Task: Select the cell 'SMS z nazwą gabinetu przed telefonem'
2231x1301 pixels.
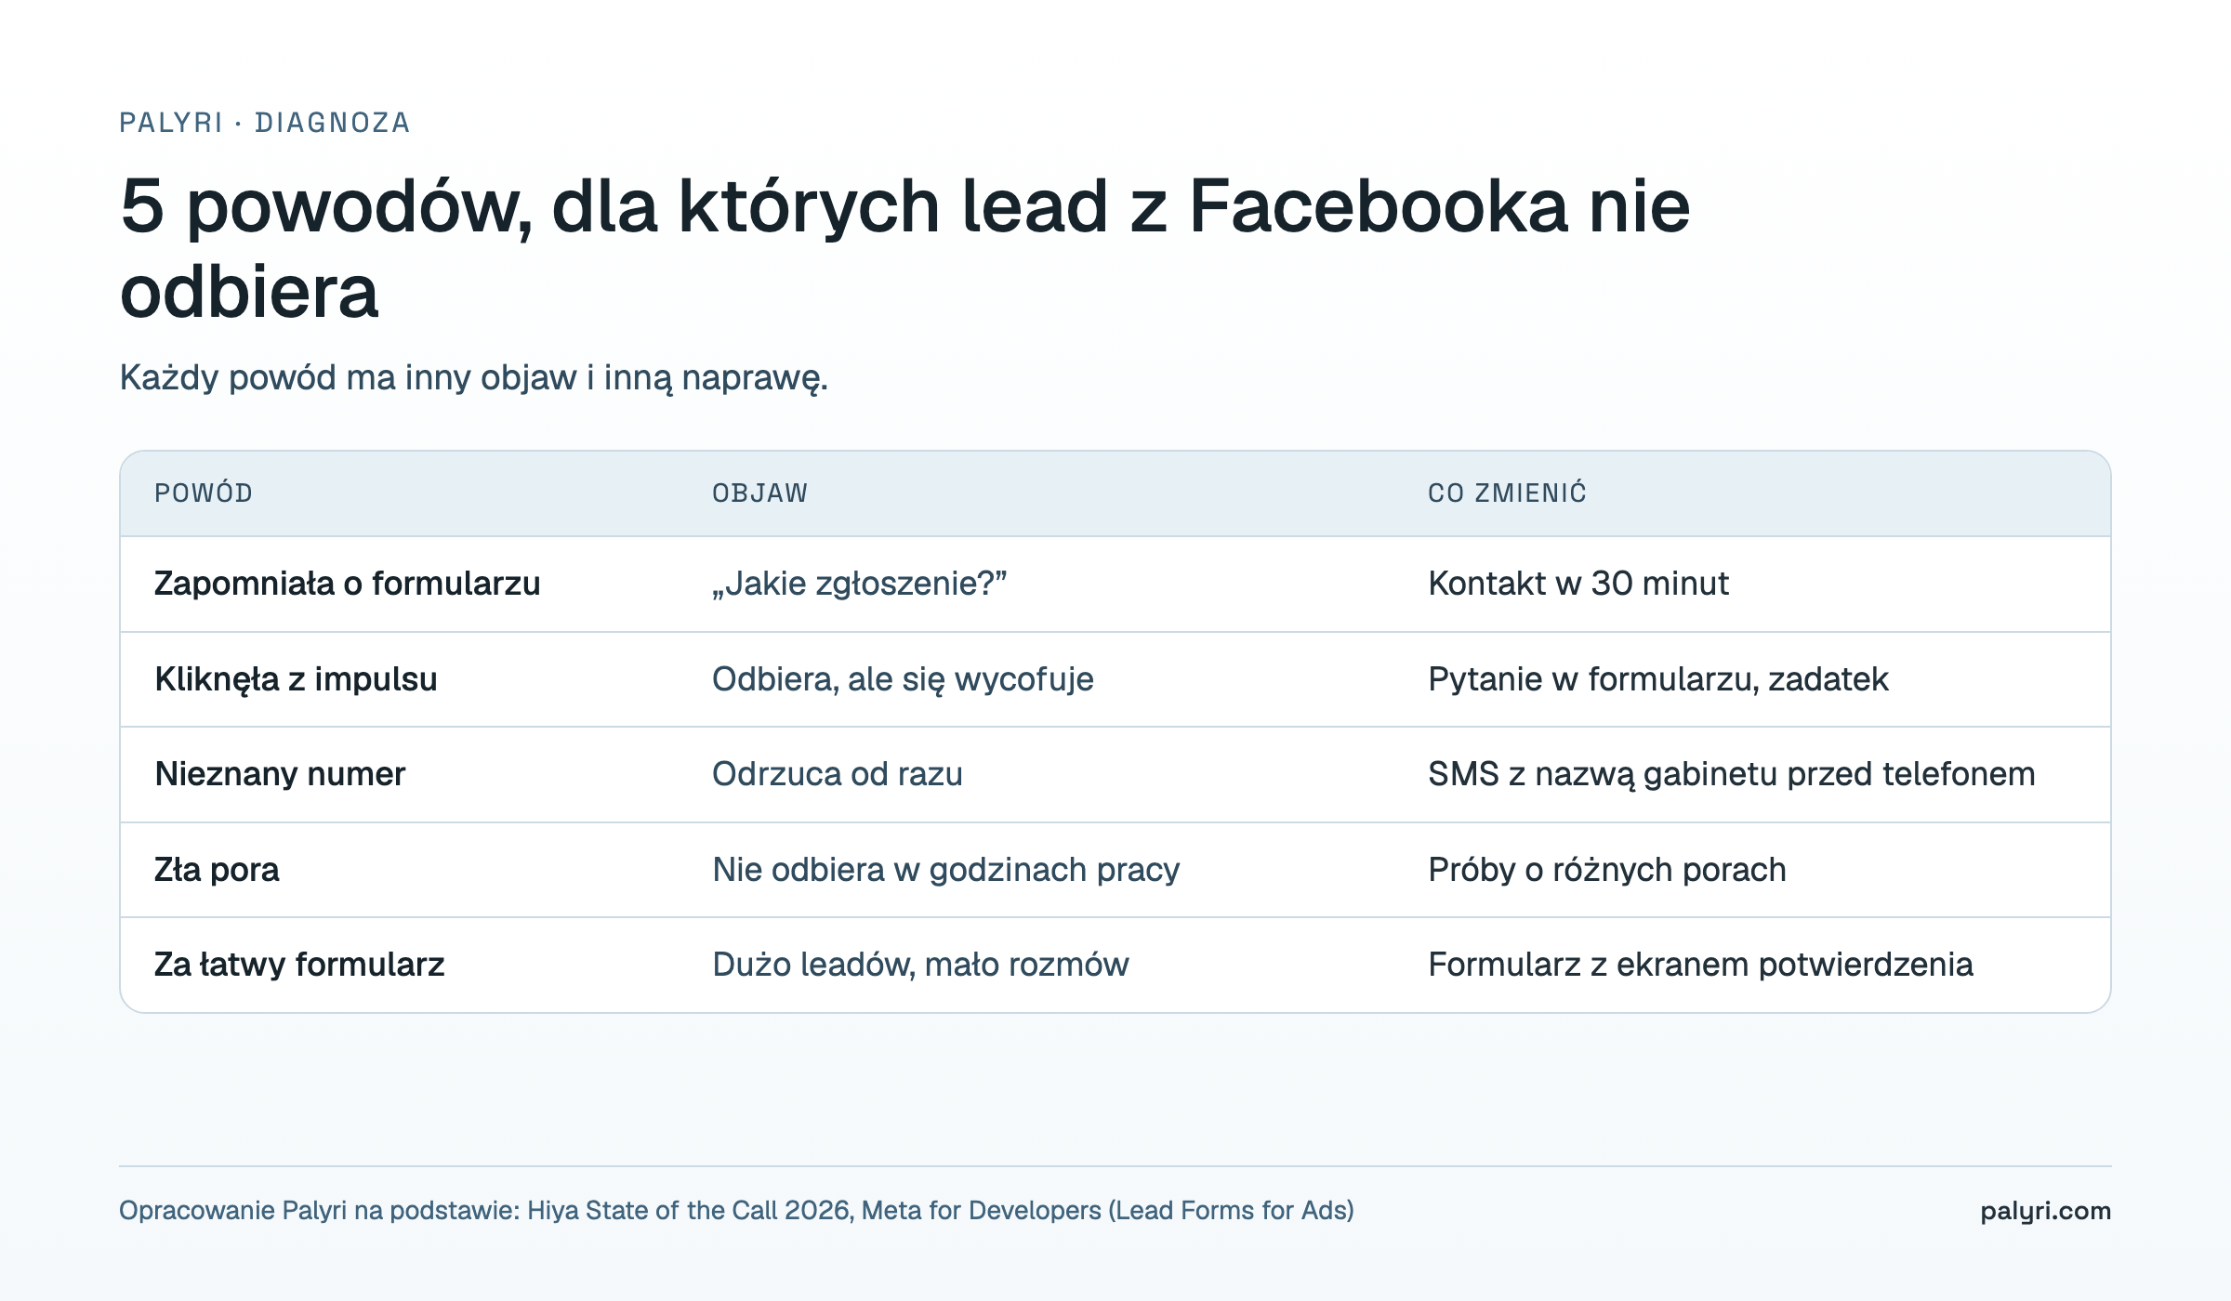Action: pyautogui.click(x=1732, y=774)
